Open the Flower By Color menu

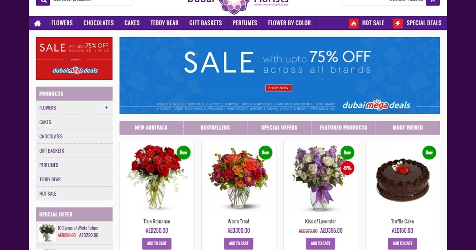[289, 23]
